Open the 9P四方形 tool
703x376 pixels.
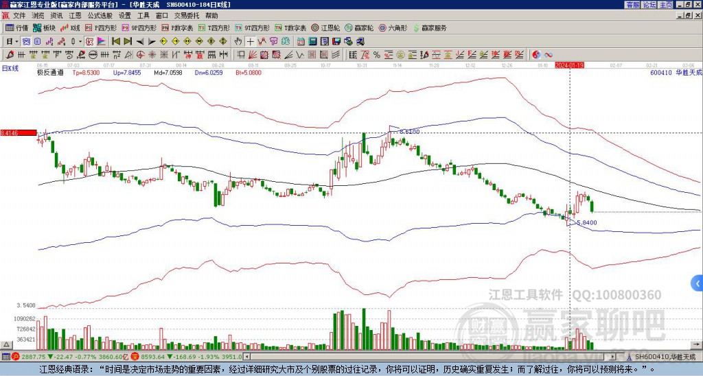[x=139, y=27]
